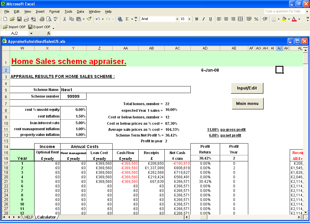Open the font color palette arrow
This screenshot has width=310, height=223.
(299, 19)
